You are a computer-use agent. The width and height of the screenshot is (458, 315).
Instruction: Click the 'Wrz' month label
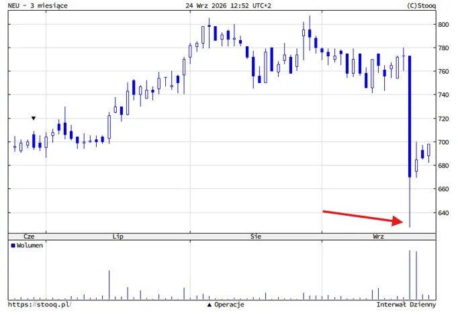click(378, 237)
